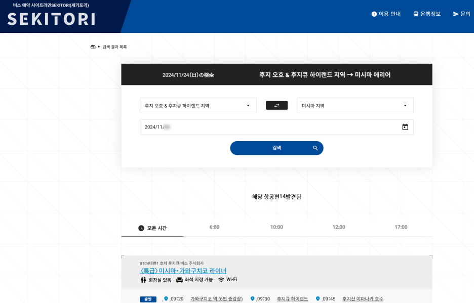Open 후지산 야마나카 호수 stop link
This screenshot has width=474, height=303.
point(363,299)
